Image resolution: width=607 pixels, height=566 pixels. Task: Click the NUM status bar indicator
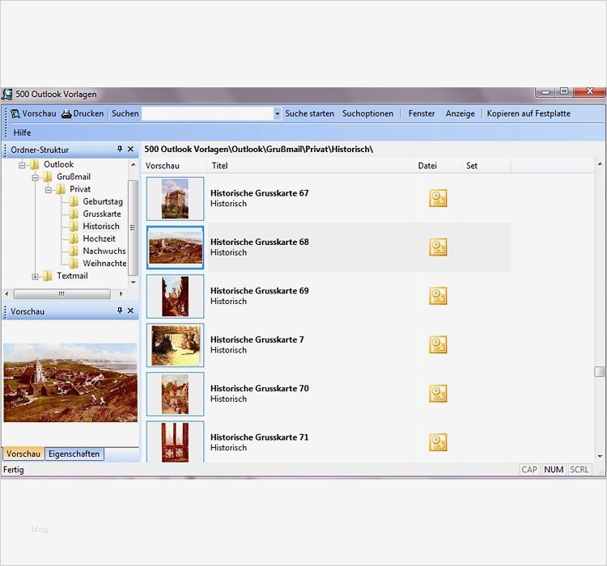(554, 469)
